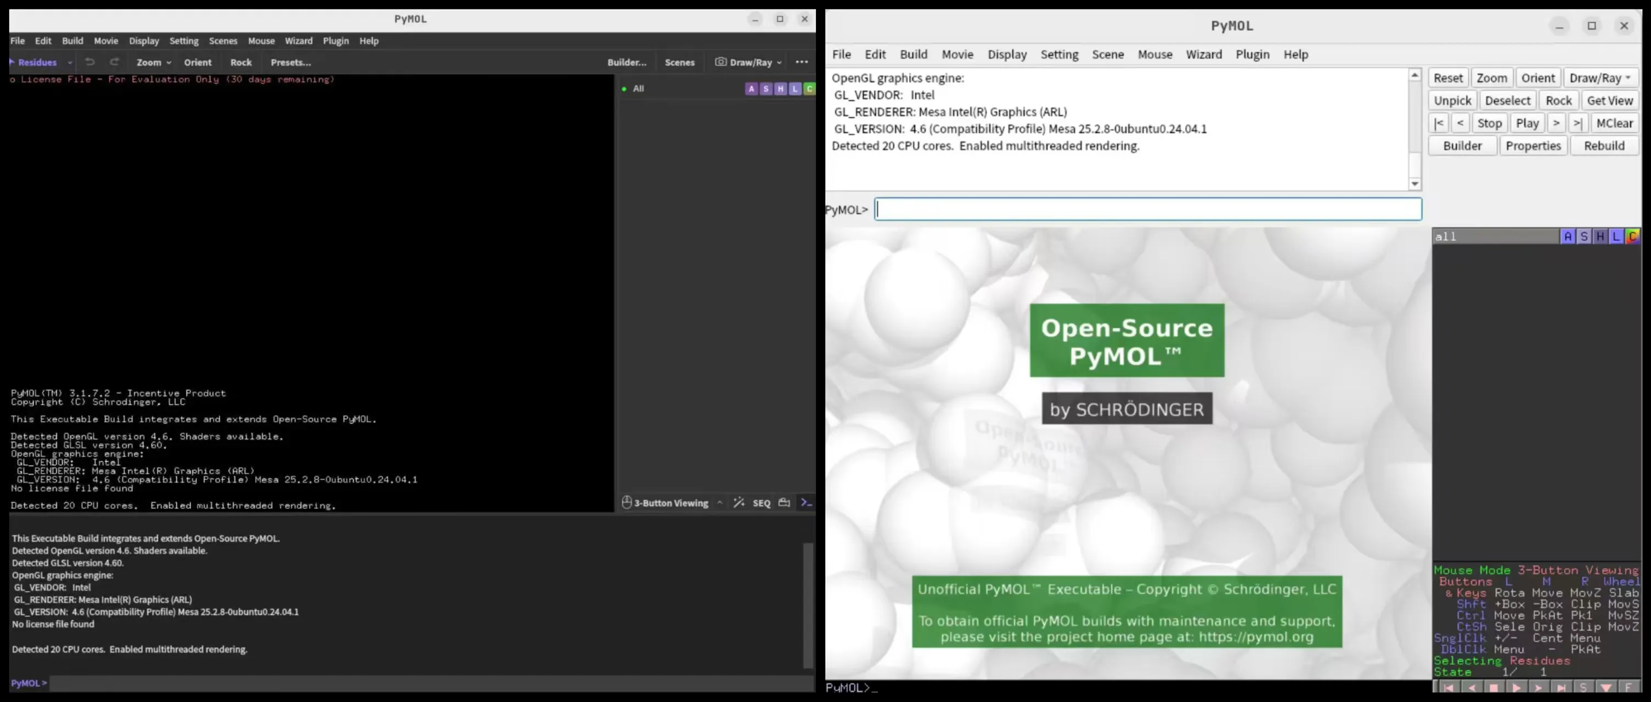Click the skip-to-end icon in bottom movie bar
The width and height of the screenshot is (1651, 702).
click(x=1561, y=687)
